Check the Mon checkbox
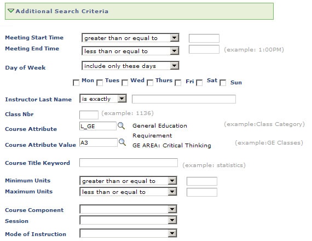The image size is (312, 241). [x=76, y=83]
